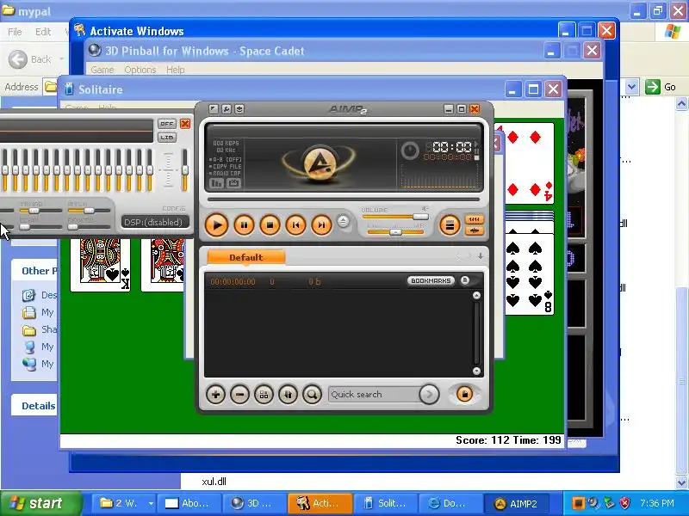
Task: Adjust the Tempo slider in the equalizer panel
Action: click(40, 211)
